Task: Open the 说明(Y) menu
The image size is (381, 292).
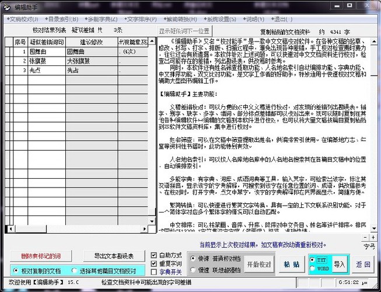Action: 253,19
